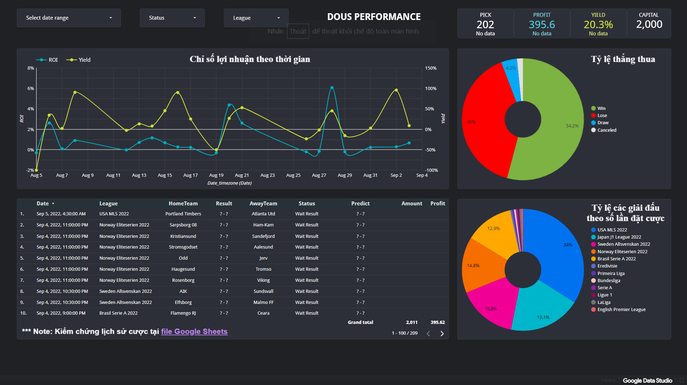Click the Google Data Studio logo
Image resolution: width=687 pixels, height=385 pixels.
(647, 380)
